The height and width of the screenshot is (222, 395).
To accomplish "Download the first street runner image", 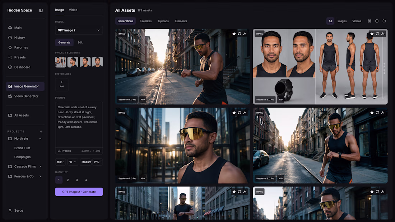I will click(x=245, y=34).
